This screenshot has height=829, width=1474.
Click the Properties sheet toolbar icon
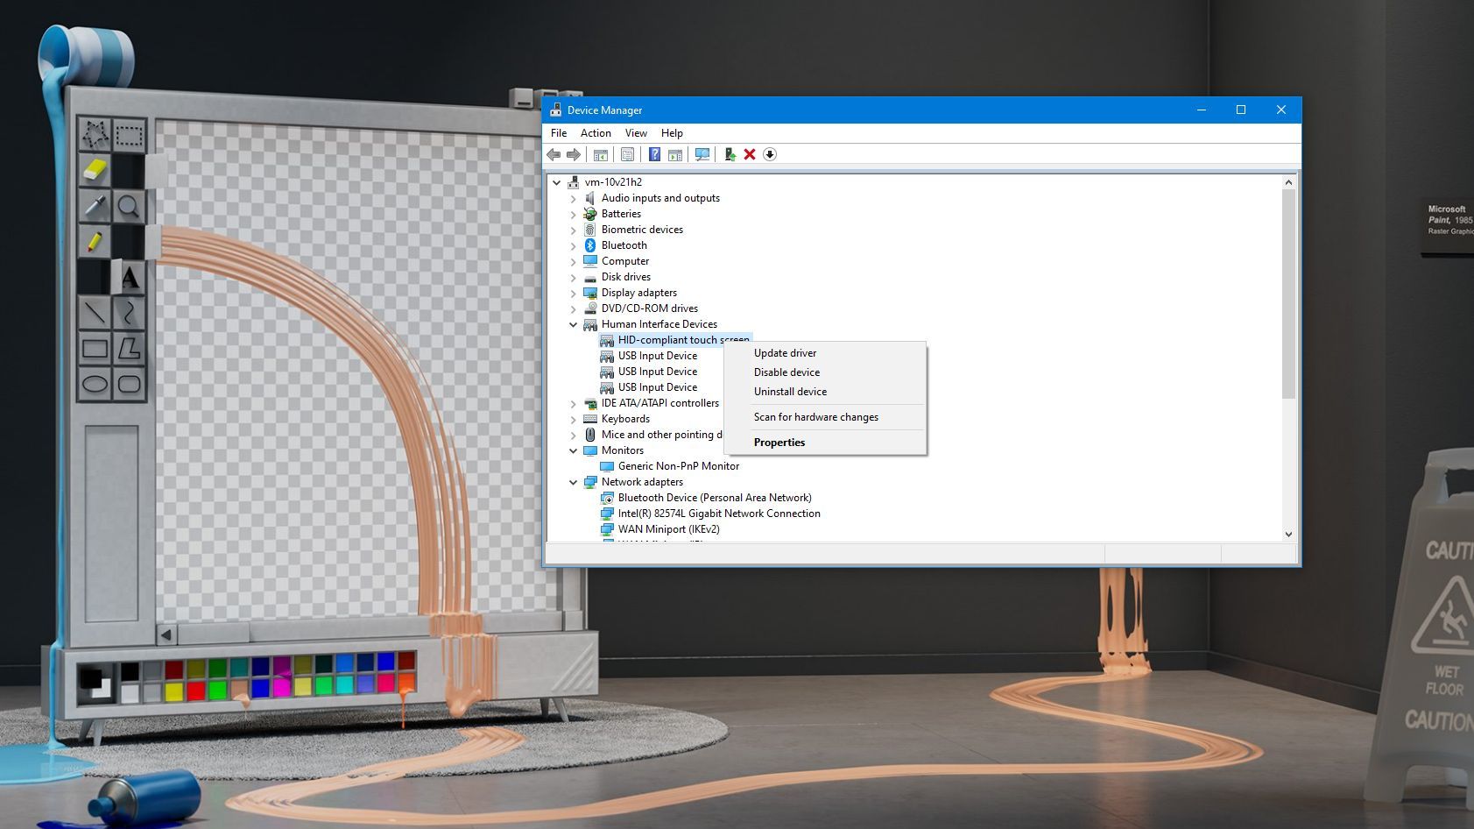pyautogui.click(x=627, y=154)
